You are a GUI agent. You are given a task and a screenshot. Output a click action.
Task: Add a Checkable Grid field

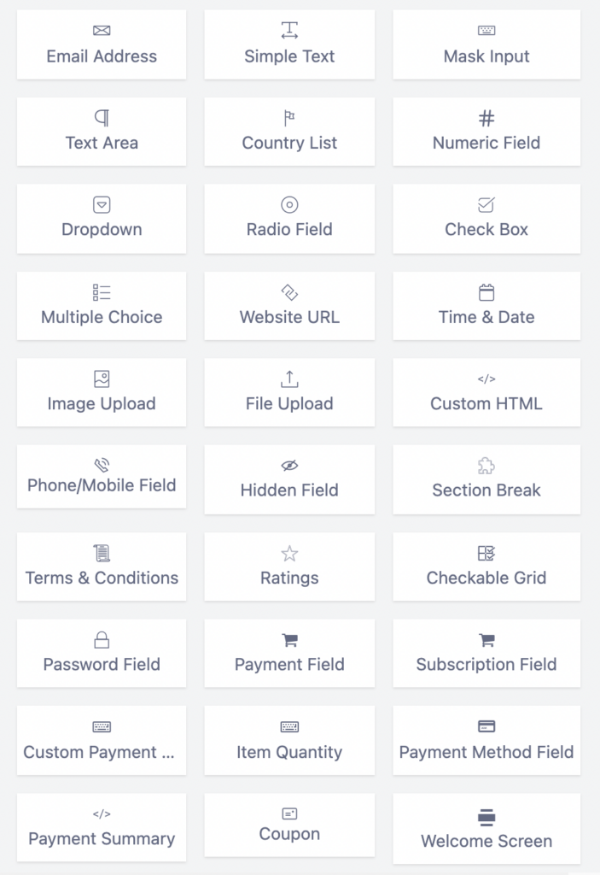click(486, 567)
